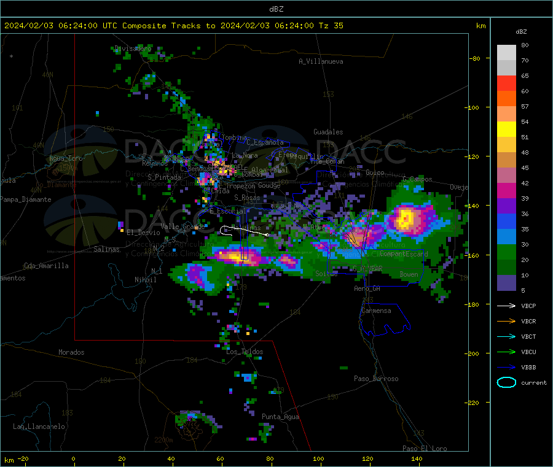Click the 'La_Nora' map label
This screenshot has height=467, width=553.
[x=245, y=155]
